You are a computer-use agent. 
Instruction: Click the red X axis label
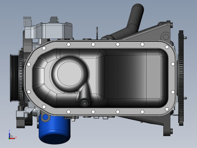click(16, 137)
